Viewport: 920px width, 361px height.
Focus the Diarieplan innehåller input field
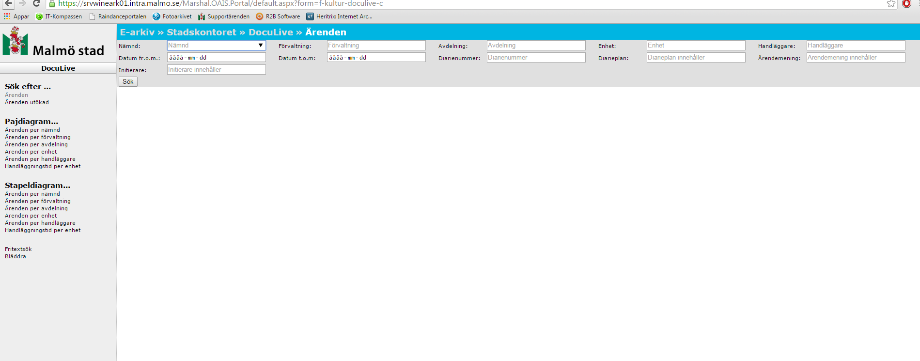point(696,57)
